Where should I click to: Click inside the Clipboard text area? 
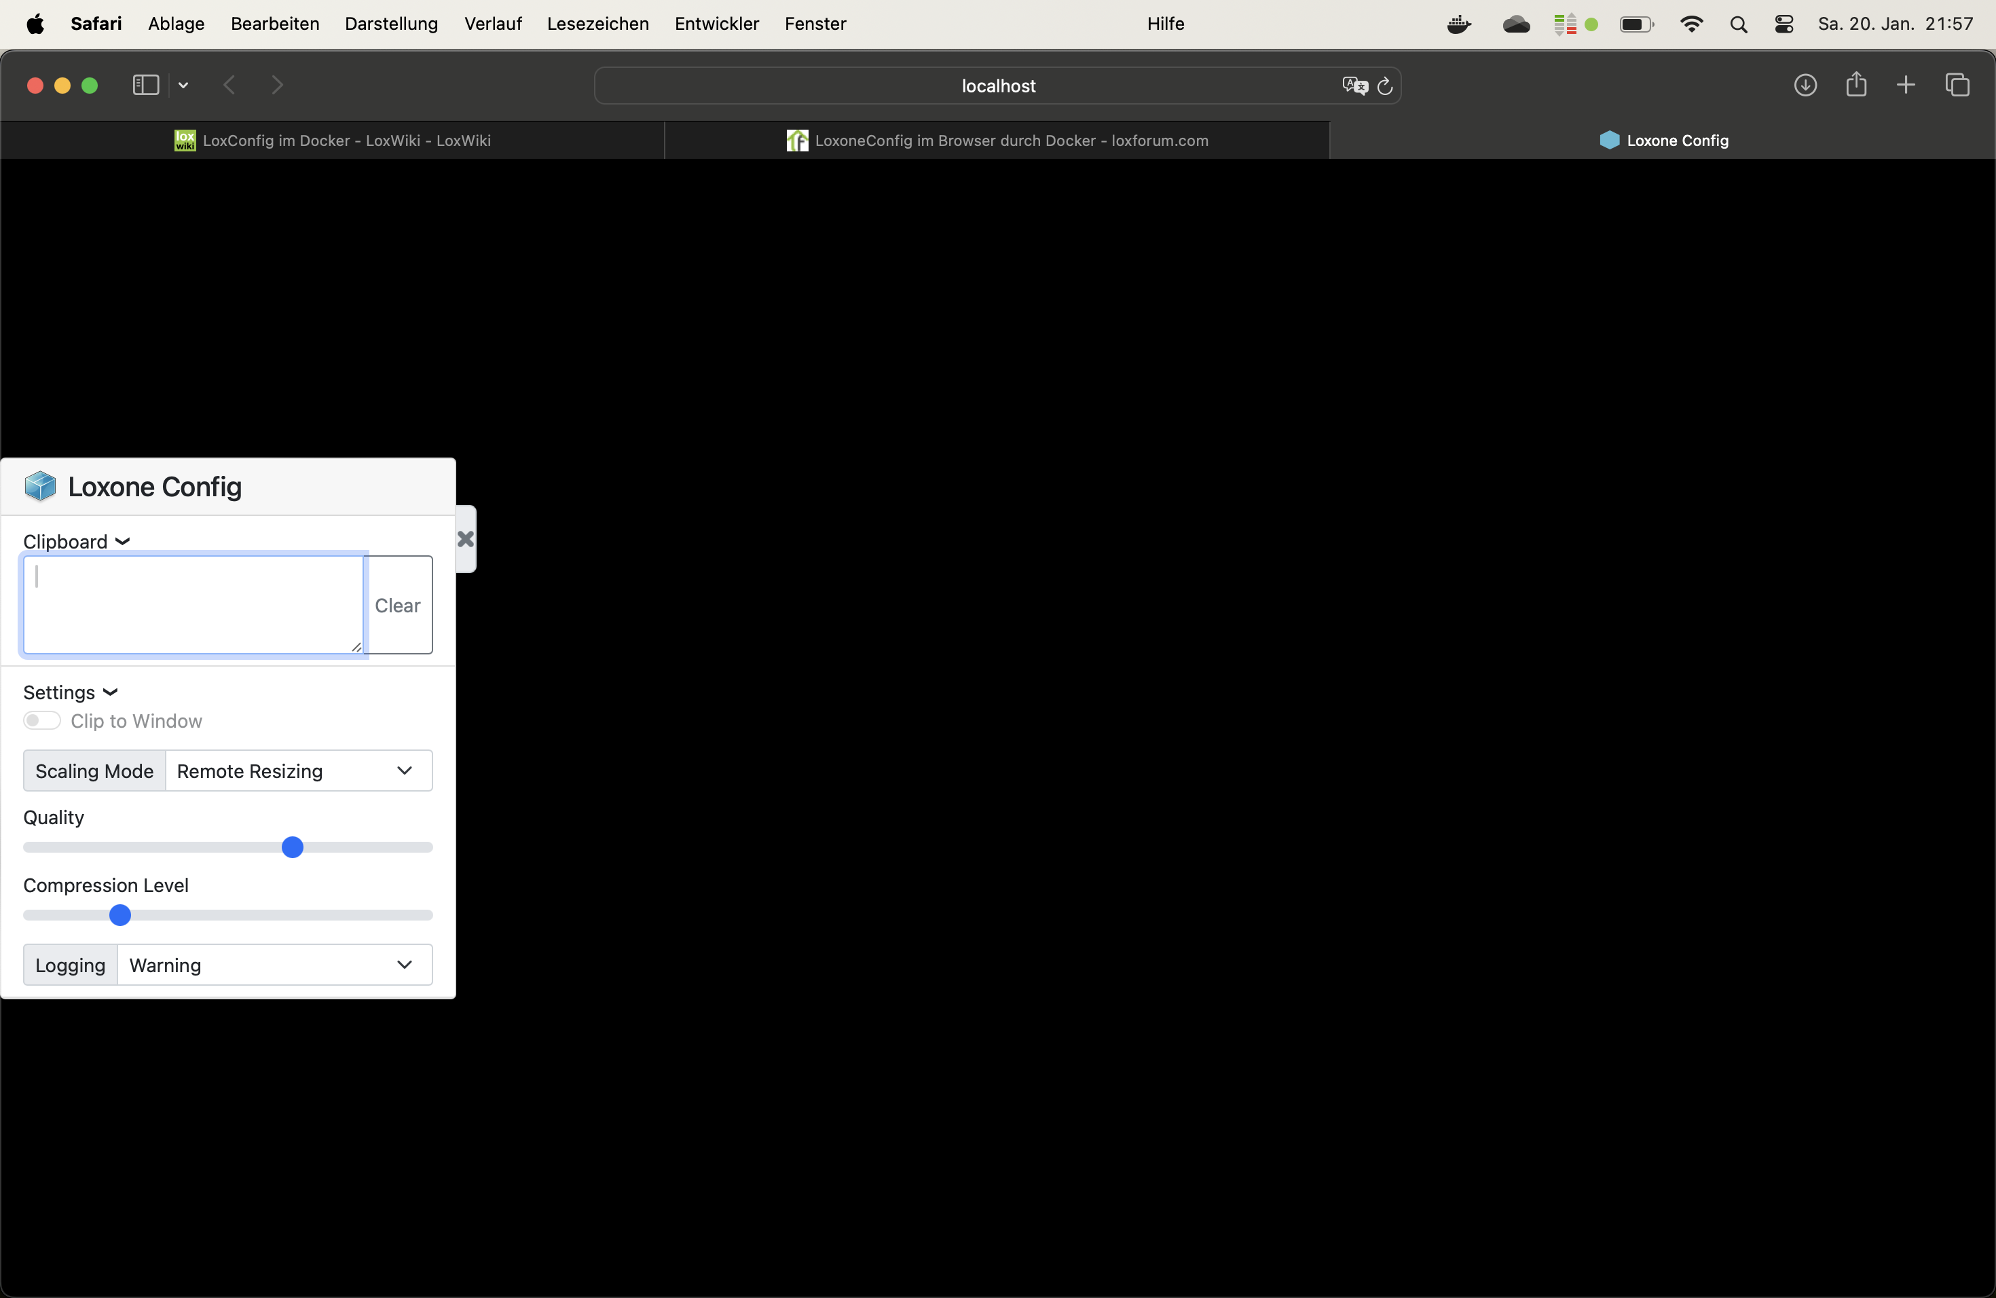pyautogui.click(x=193, y=605)
